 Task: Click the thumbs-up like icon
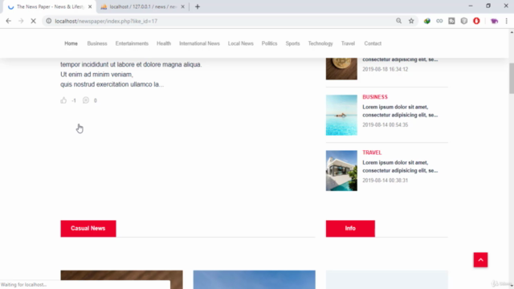(63, 100)
